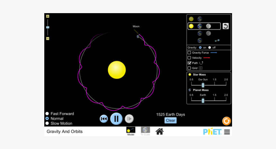Switch to the Model screen
This screenshot has height=149, width=276.
coord(131,131)
